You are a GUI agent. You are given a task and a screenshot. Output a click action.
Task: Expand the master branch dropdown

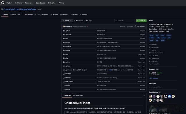[67, 21]
